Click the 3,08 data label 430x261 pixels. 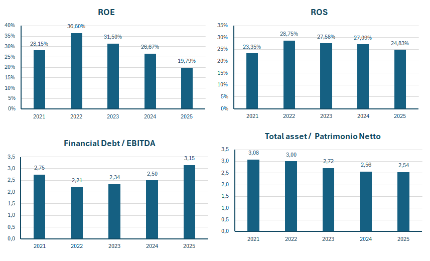[x=253, y=153]
